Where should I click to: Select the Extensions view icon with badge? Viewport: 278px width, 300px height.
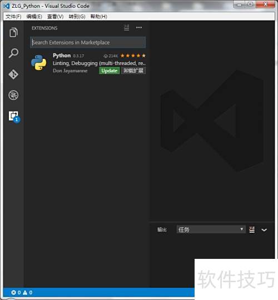[x=14, y=117]
